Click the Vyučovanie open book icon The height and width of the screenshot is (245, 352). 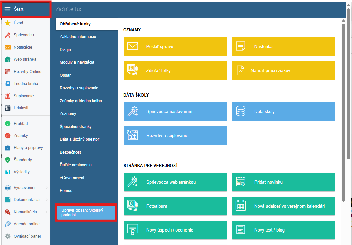[x=8, y=188]
